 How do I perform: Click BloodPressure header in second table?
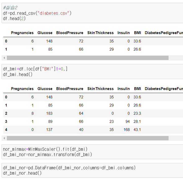click(x=70, y=89)
